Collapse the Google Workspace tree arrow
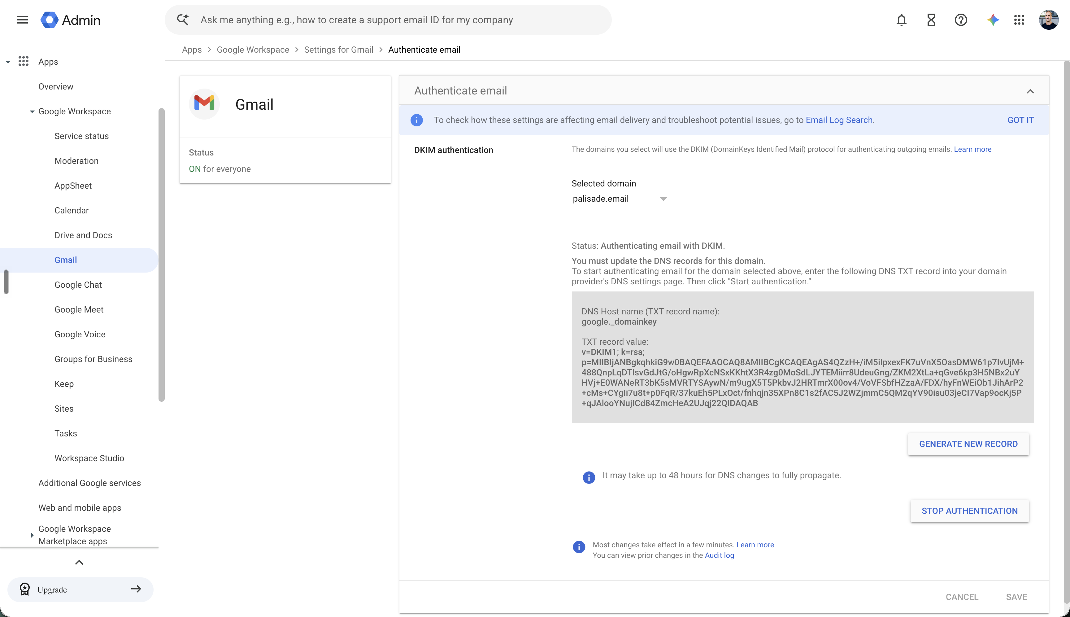Viewport: 1070px width, 617px height. pos(32,112)
